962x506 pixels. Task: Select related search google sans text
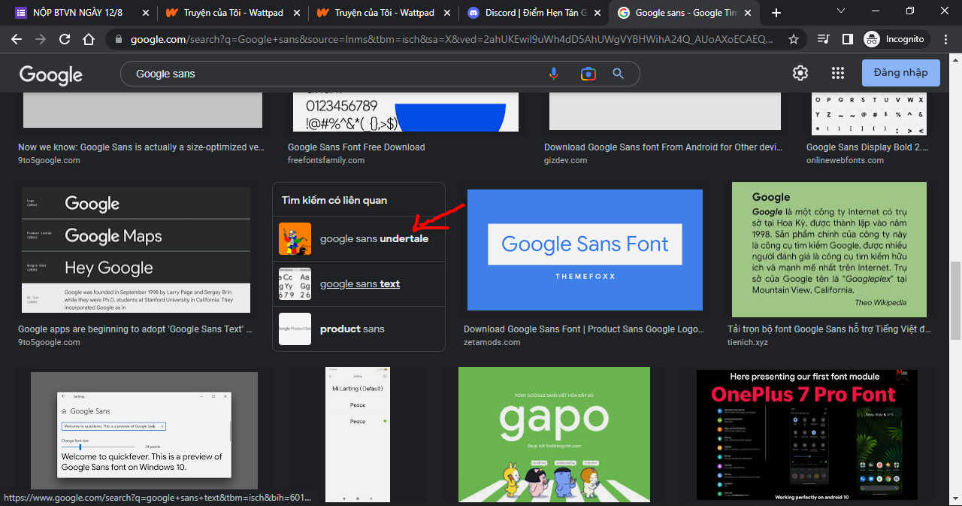pyautogui.click(x=358, y=283)
